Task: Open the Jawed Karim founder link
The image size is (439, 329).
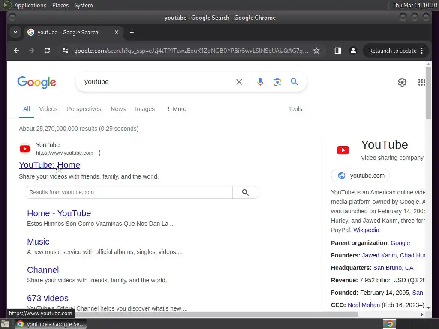Action: (379, 255)
